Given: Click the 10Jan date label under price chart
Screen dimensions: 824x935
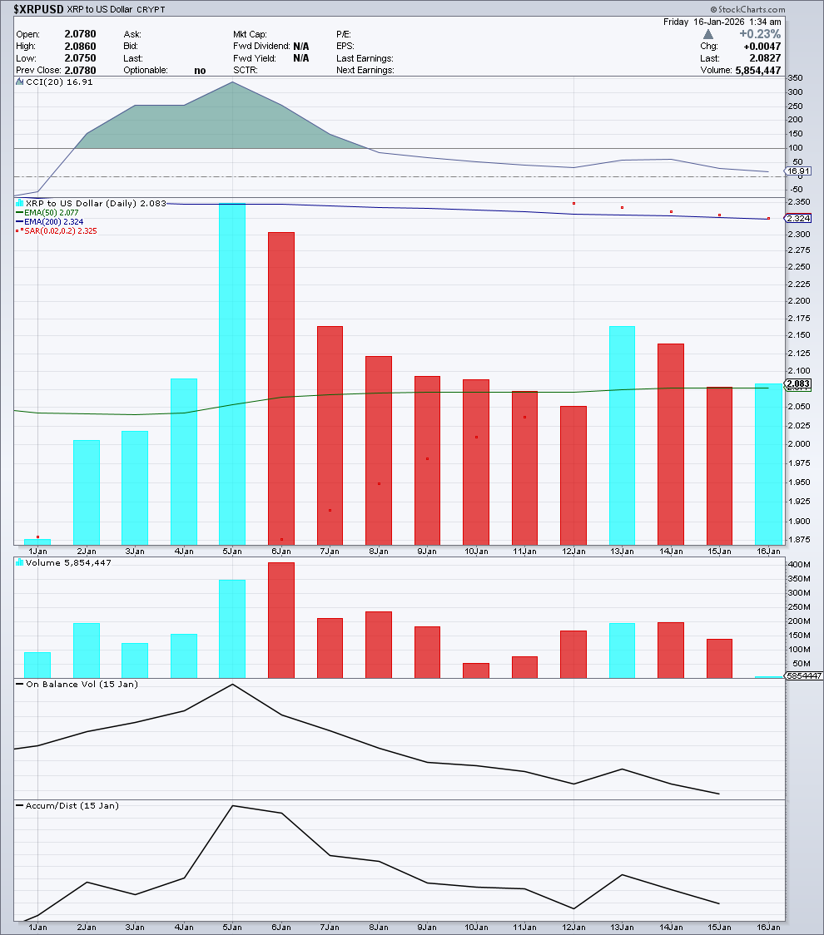Looking at the screenshot, I should [476, 552].
